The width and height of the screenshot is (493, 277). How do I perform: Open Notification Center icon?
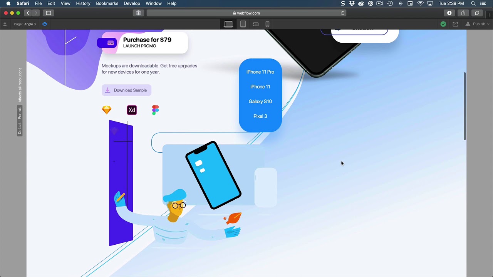[x=483, y=3]
